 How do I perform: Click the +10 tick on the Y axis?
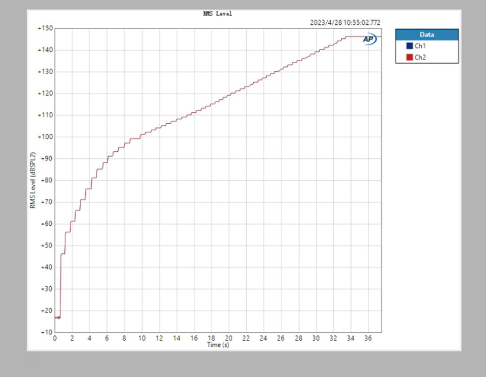click(46, 332)
